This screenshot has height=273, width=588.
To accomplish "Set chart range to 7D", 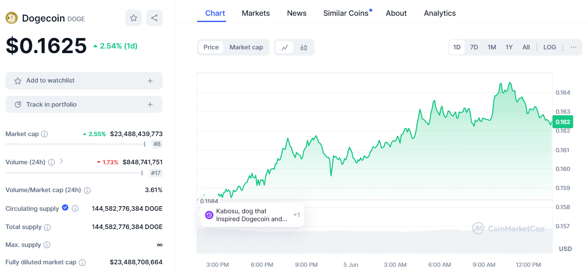I will 474,47.
